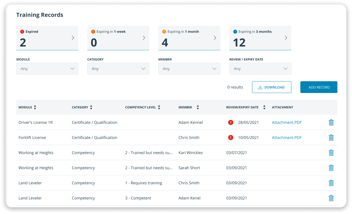
Task: Click the 1 - Requires training cell
Action: [144, 183]
